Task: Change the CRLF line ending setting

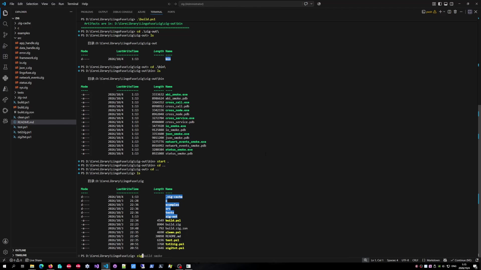Action: click(415, 260)
